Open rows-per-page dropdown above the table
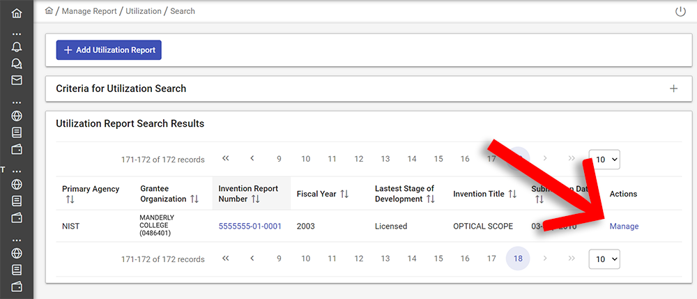The height and width of the screenshot is (299, 697). point(604,160)
